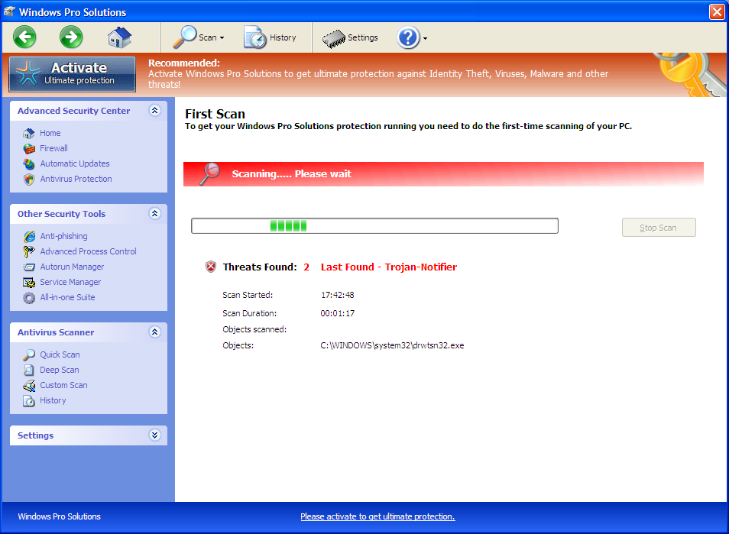
Task: Click Windows Pro Solutions status bar text
Action: 59,516
